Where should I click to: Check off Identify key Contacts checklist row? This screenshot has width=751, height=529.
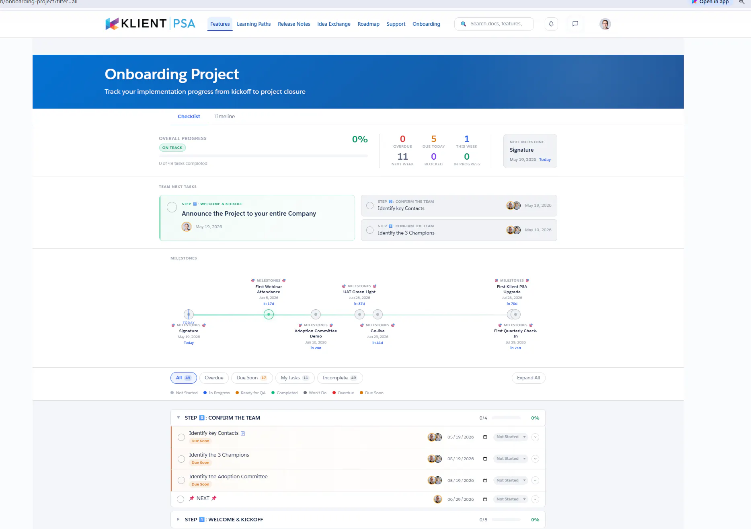(x=181, y=437)
